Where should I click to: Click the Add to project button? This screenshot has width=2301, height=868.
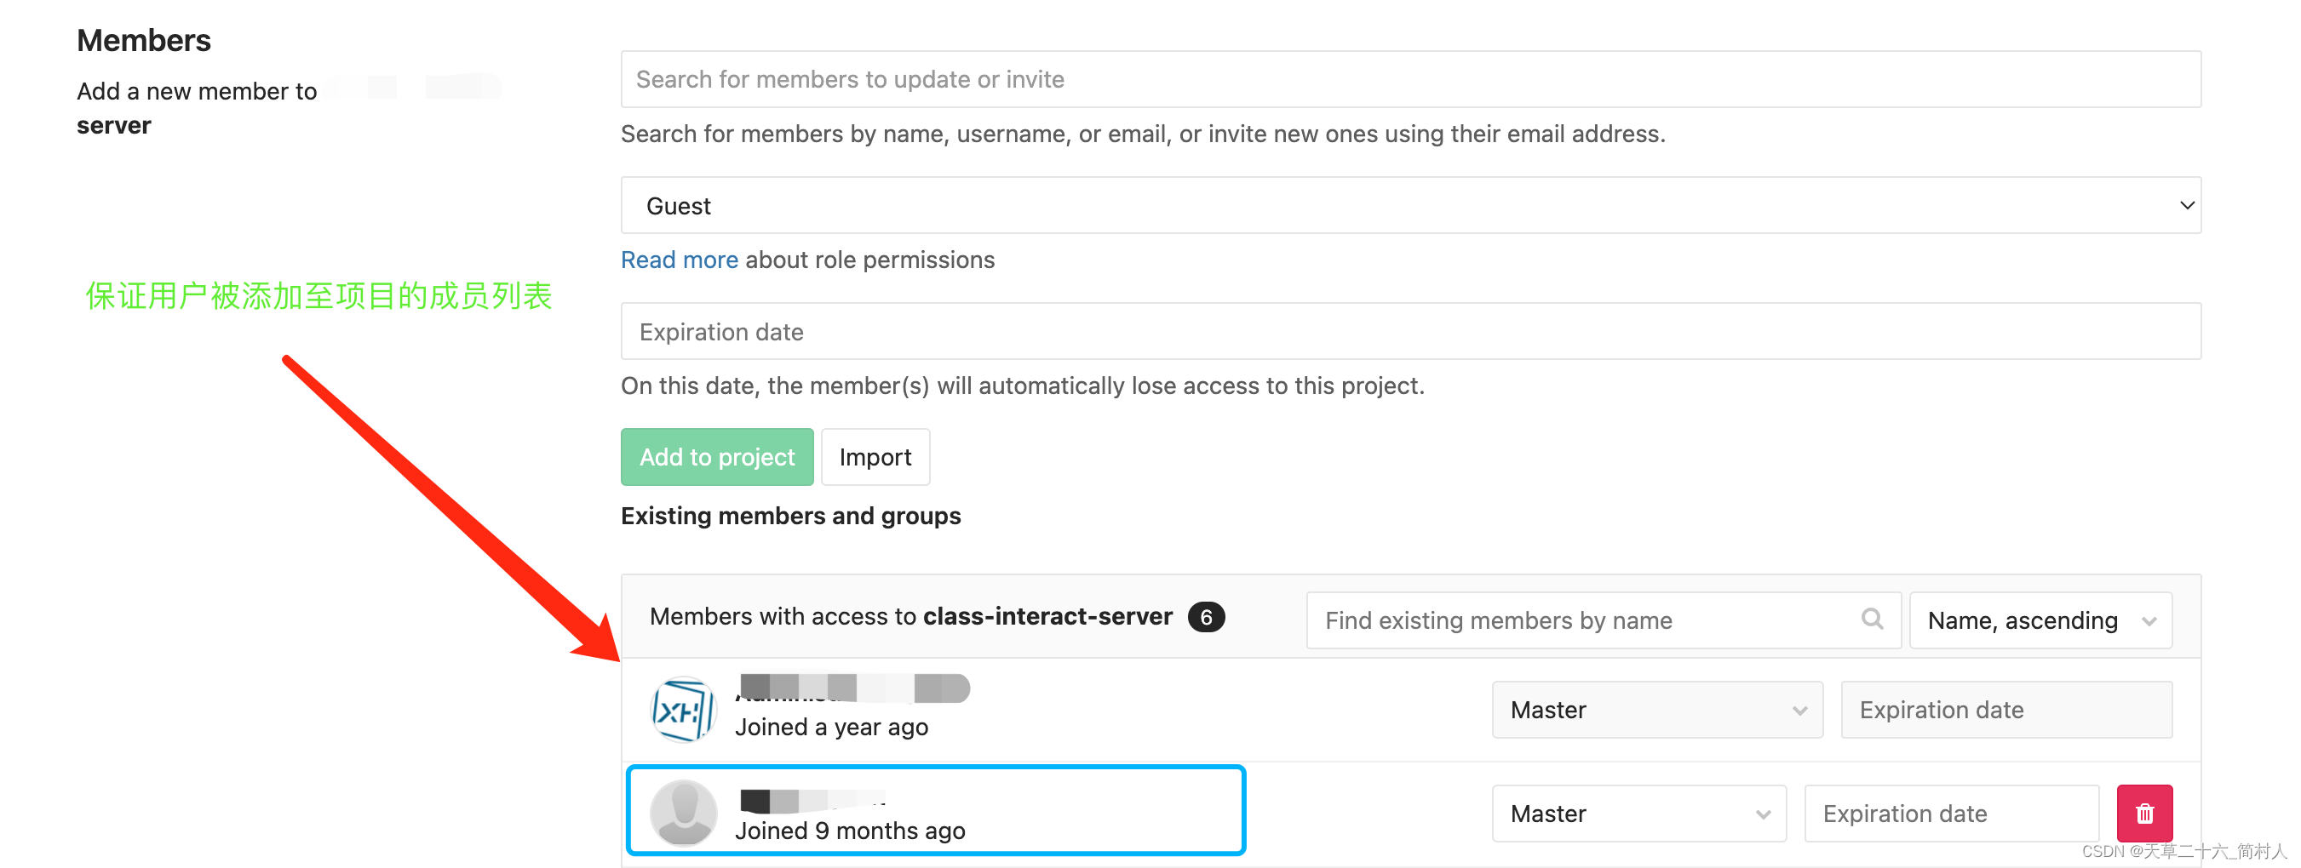(716, 456)
